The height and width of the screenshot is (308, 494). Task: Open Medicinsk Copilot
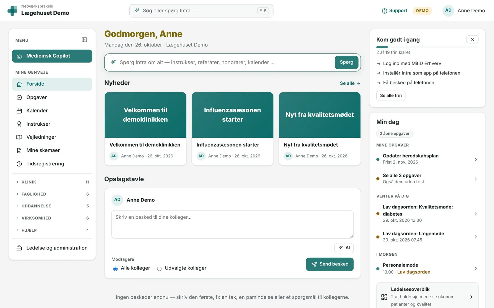coord(52,56)
